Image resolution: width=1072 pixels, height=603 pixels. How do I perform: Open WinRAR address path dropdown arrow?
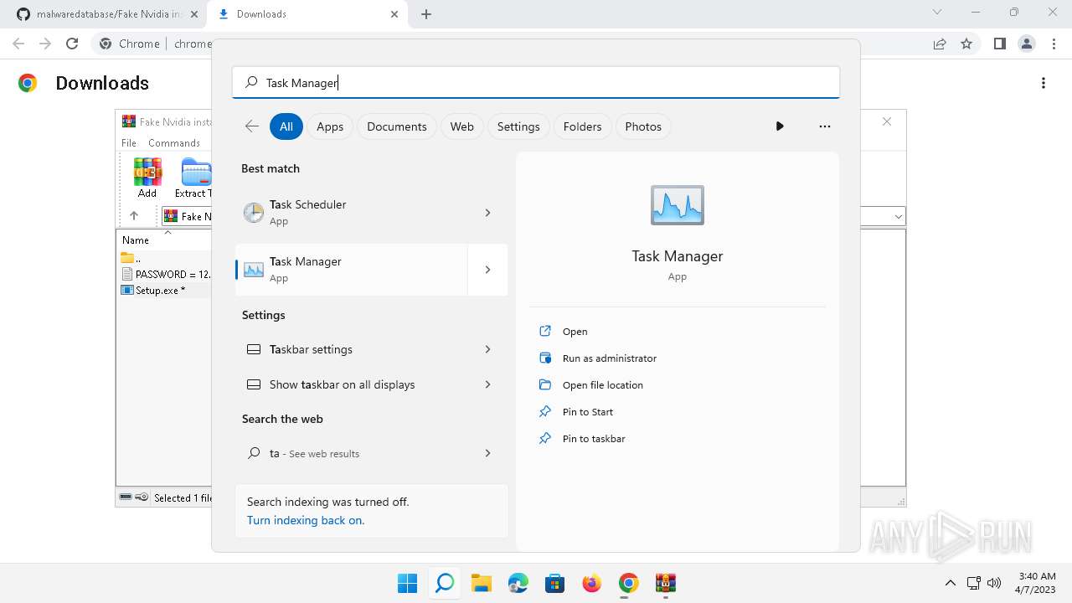[899, 217]
